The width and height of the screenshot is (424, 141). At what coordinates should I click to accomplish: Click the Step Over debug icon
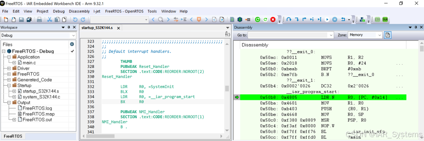coord(289,20)
